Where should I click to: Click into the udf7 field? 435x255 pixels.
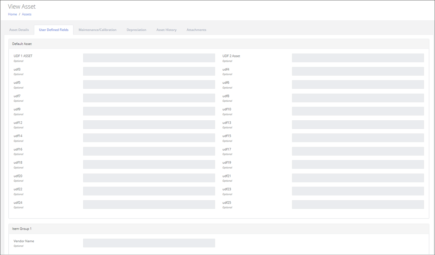click(149, 98)
